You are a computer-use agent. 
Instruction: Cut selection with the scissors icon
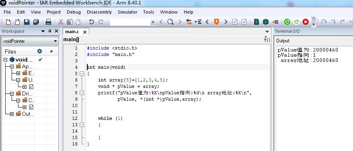61,22
